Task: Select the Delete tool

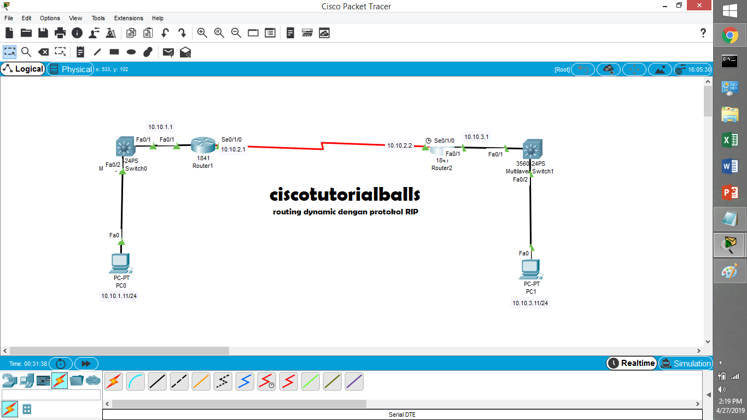Action: tap(44, 52)
